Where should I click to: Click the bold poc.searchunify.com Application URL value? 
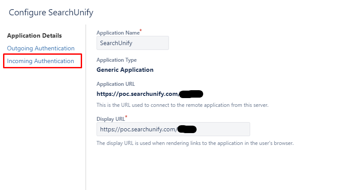point(137,94)
